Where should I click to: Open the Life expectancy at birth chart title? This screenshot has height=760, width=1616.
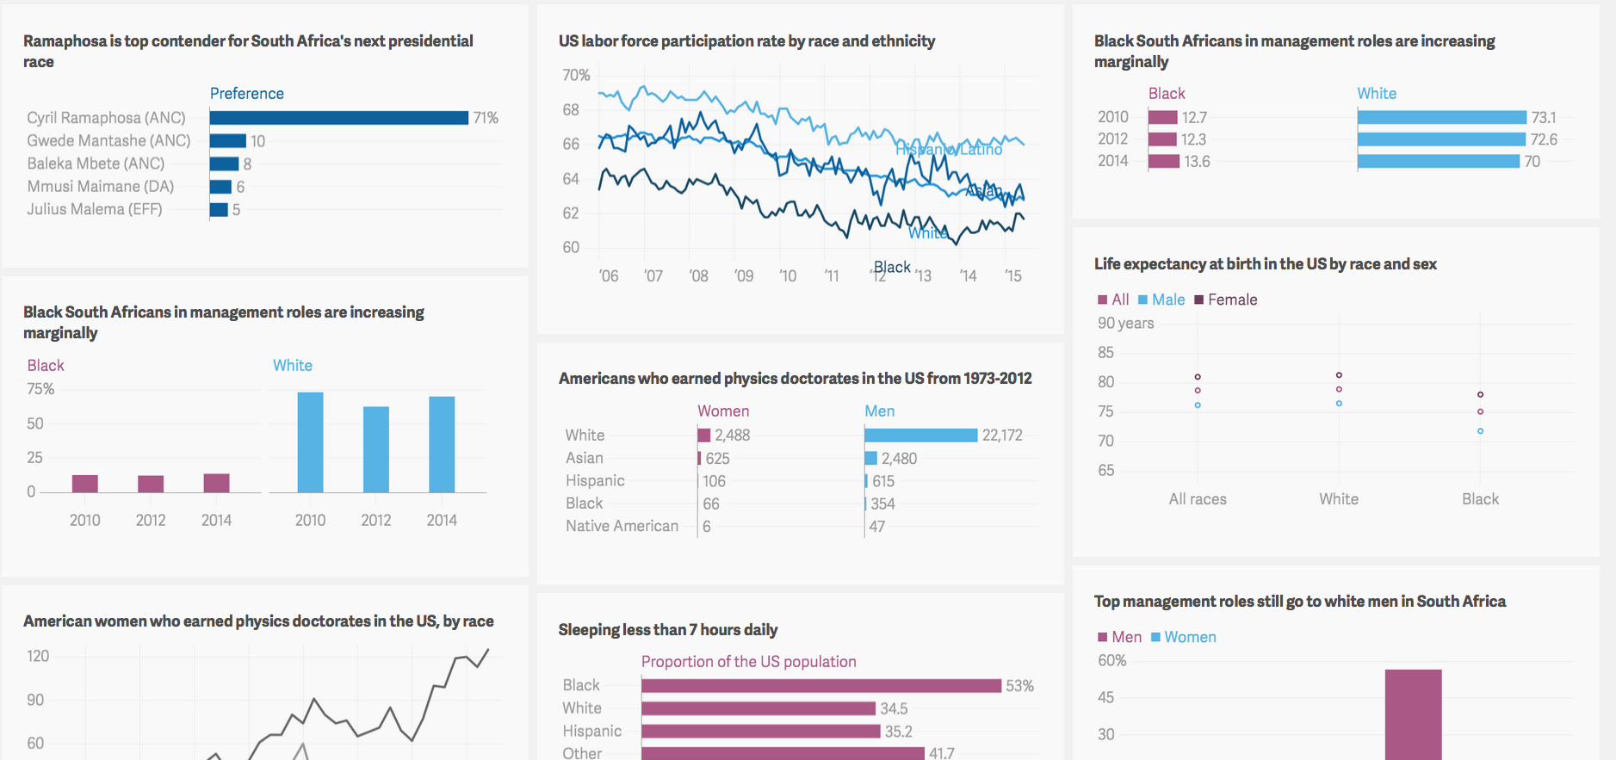[1265, 264]
